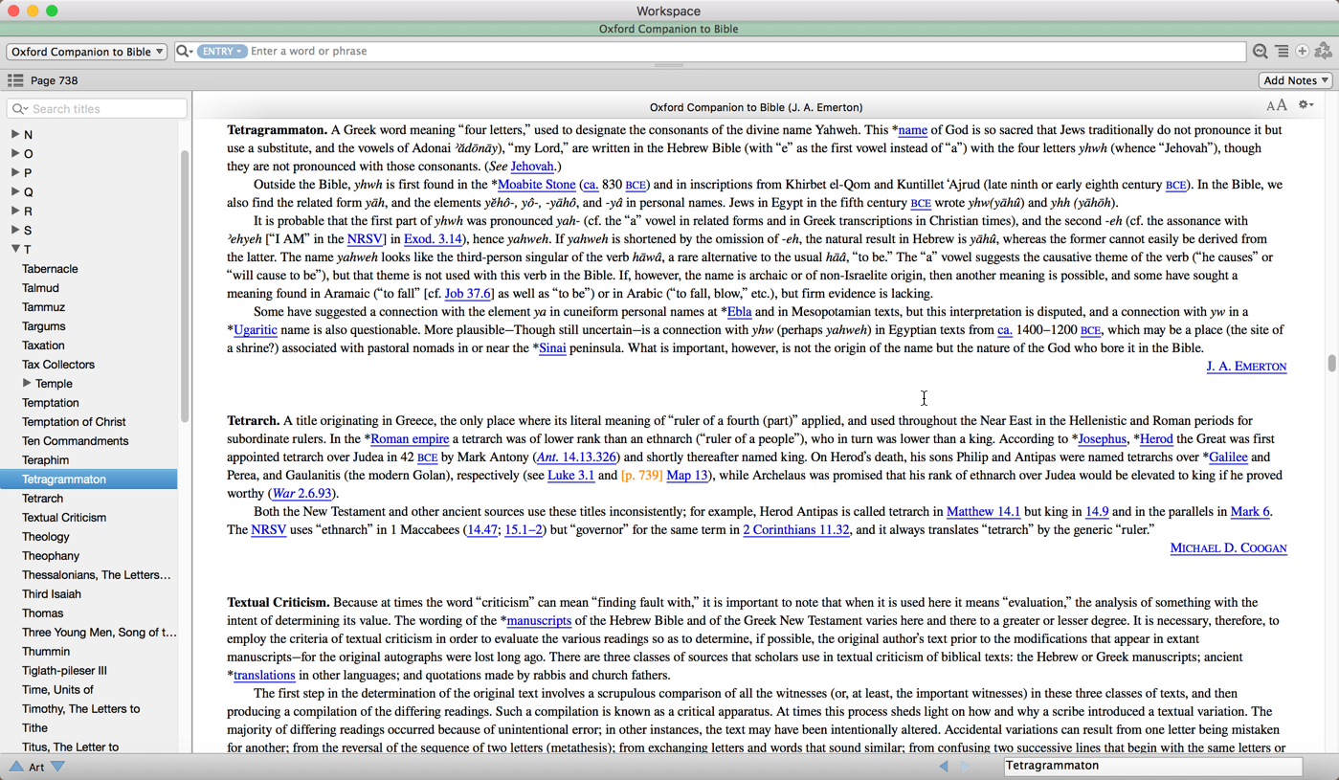Expand the R section in the contents tree
1339x780 pixels.
(x=15, y=211)
